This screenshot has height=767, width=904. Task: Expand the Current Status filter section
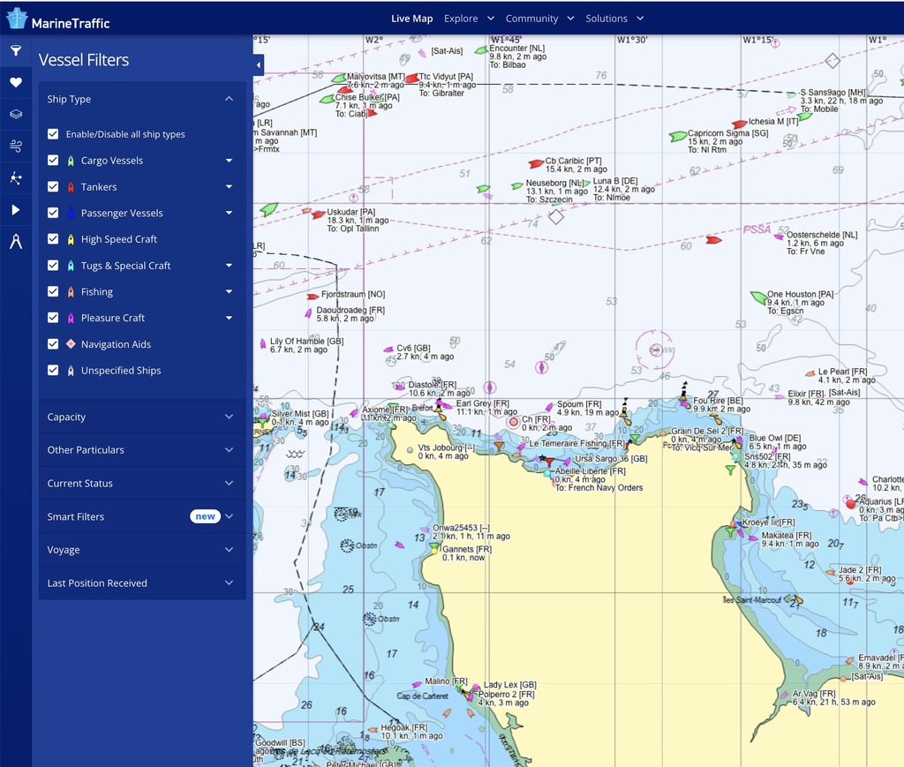click(x=142, y=484)
